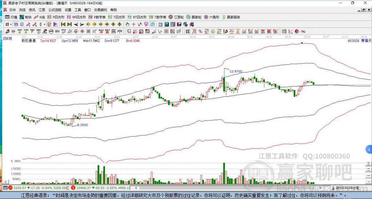The height and width of the screenshot is (199, 372).
Task: Select the infinity loop icon
Action: point(303,31)
